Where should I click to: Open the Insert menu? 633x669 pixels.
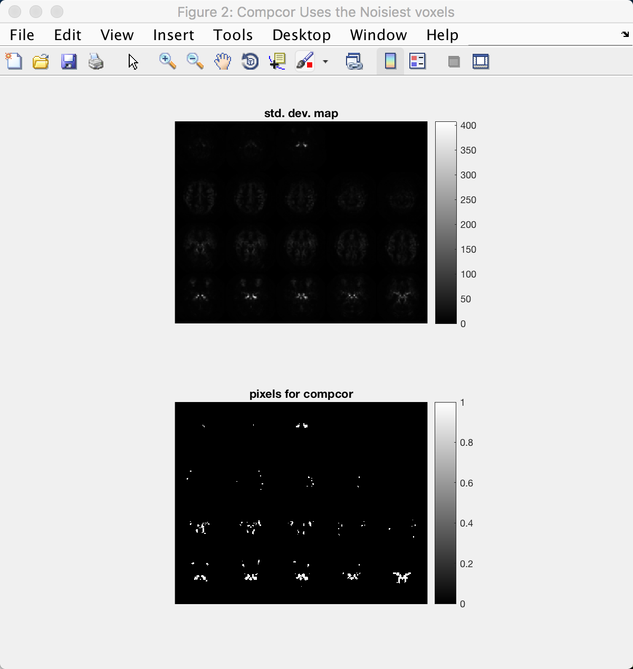pos(174,35)
